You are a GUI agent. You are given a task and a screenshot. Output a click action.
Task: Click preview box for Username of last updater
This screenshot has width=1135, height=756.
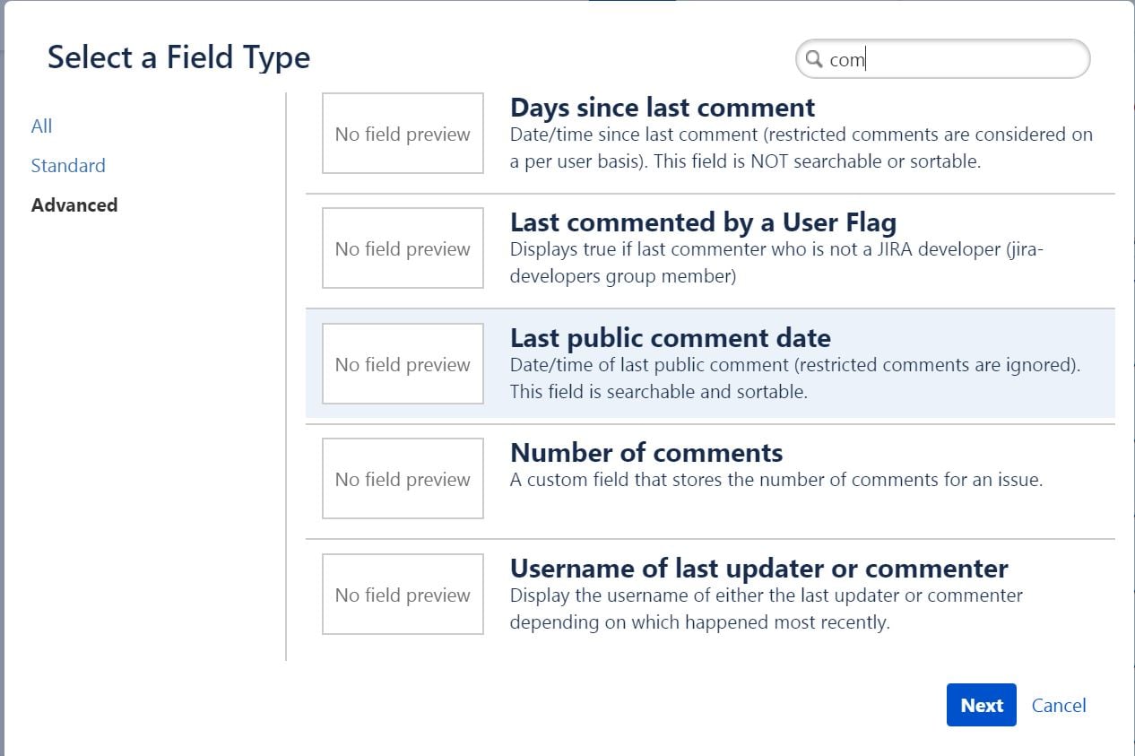(403, 595)
